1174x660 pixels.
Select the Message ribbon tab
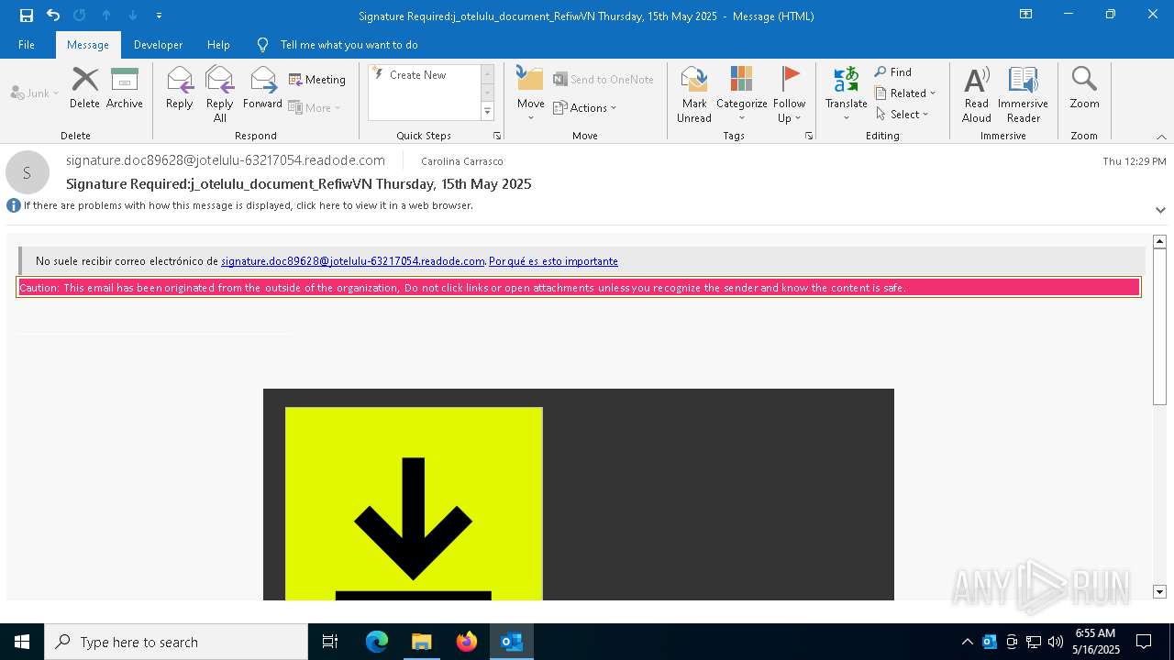(88, 45)
